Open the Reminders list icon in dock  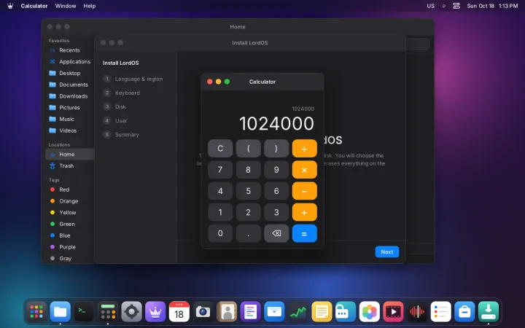pos(440,312)
